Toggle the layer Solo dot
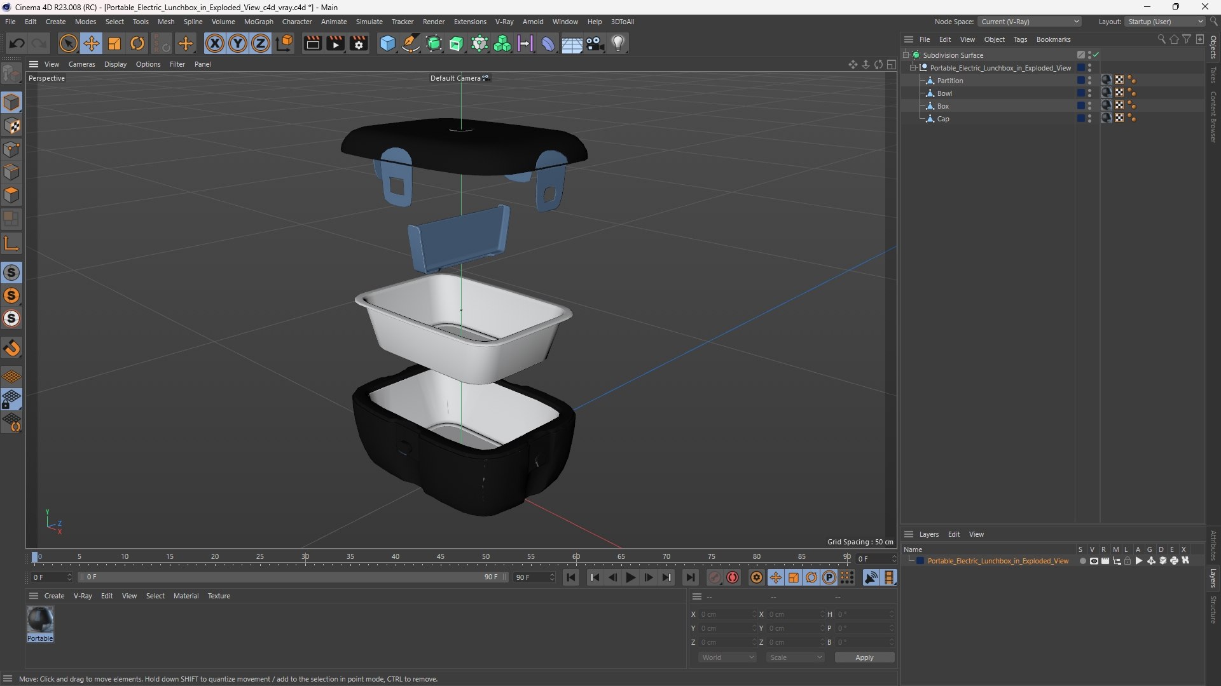 click(1082, 561)
